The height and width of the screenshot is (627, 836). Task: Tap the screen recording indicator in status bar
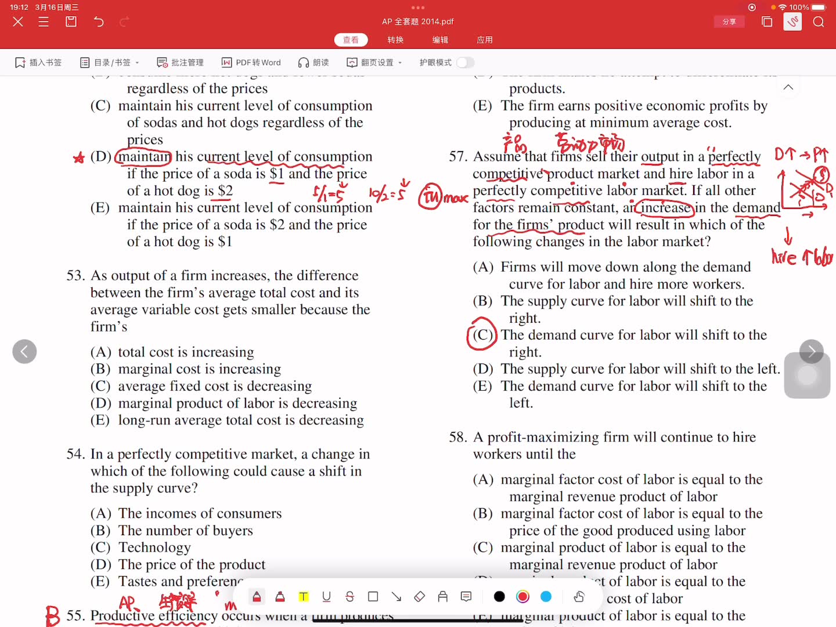(x=752, y=8)
